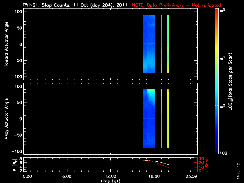Screen dimensions: 244x183
Task: Click the wide blue data block in Toward panel
Action: 149,44
